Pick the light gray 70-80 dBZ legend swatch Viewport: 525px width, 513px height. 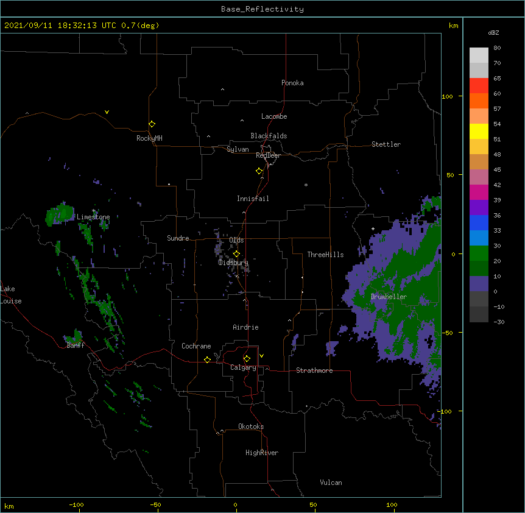pos(479,55)
